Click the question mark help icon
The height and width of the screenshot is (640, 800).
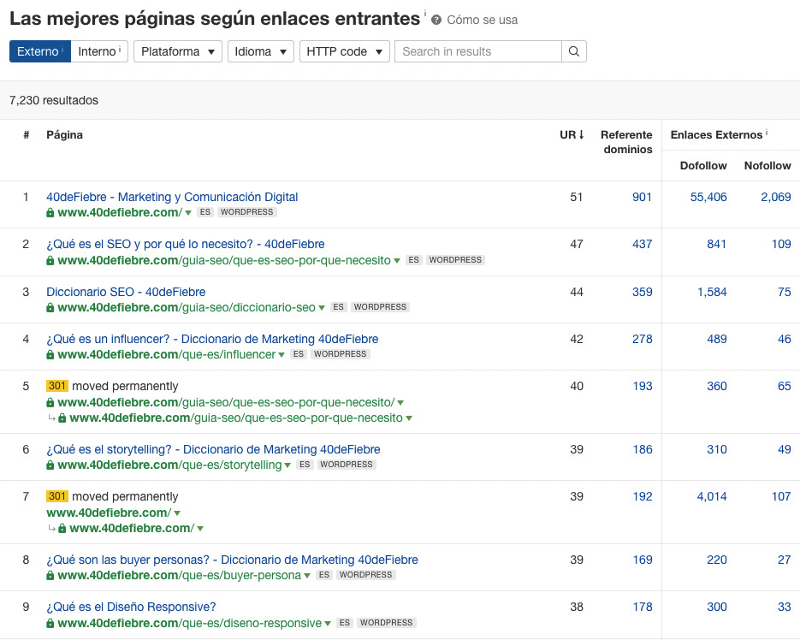coord(436,20)
